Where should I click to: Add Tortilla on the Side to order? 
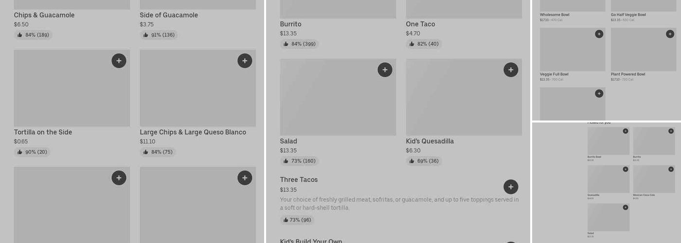coord(119,61)
